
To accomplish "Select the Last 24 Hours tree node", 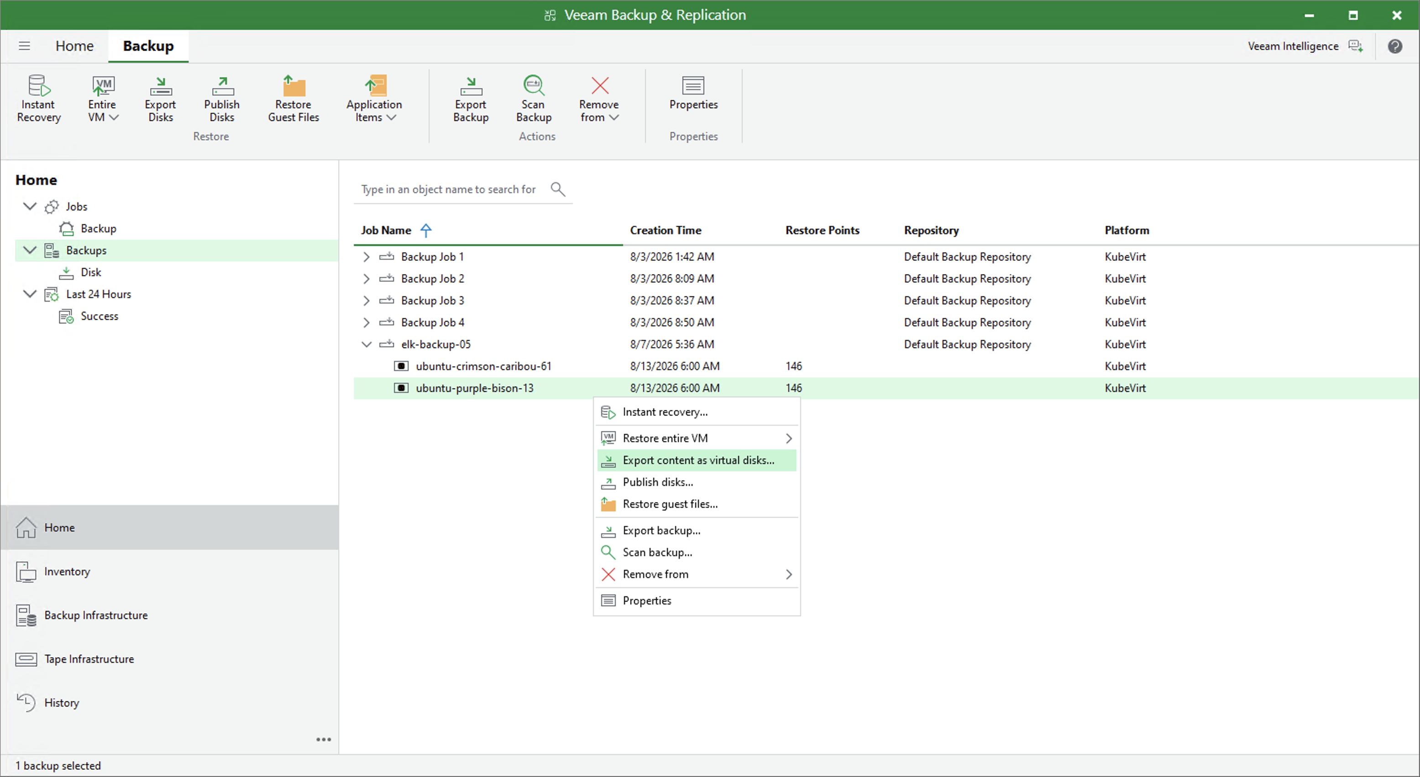I will [x=99, y=294].
